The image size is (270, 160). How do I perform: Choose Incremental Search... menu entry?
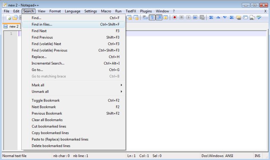74,63
